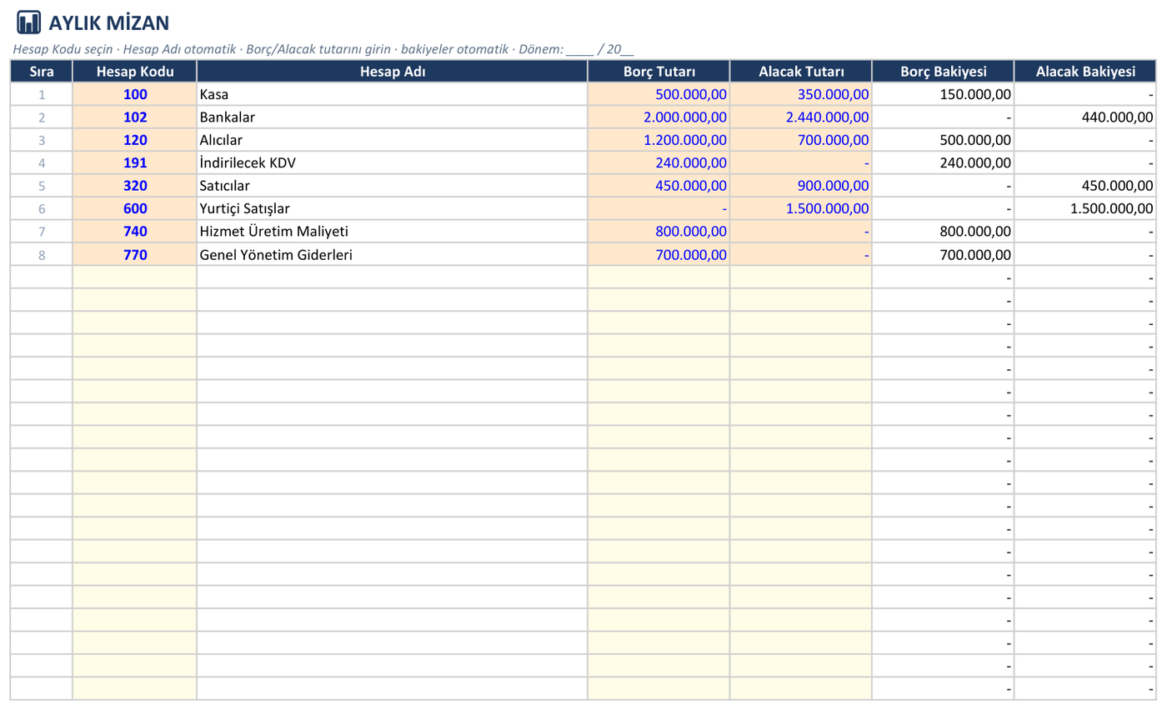
Task: Select account code cell 320
Action: click(x=135, y=186)
